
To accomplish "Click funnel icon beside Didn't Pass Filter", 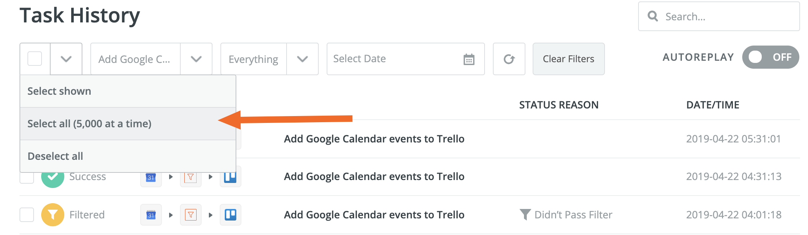I will click(x=525, y=214).
